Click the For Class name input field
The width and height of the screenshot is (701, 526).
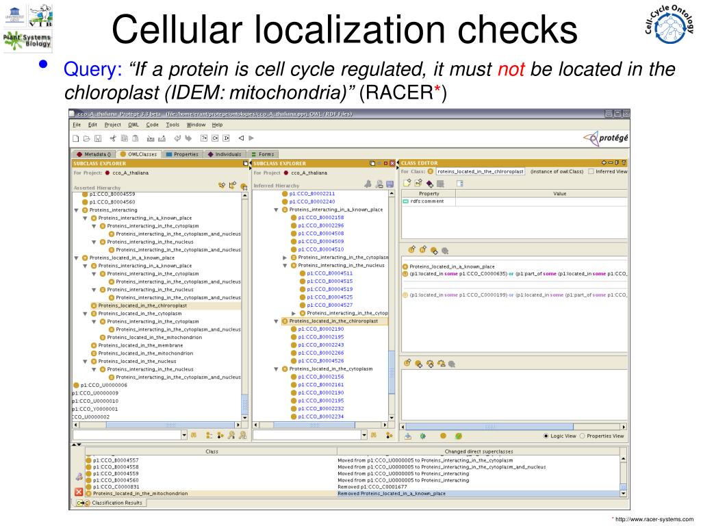tap(480, 171)
